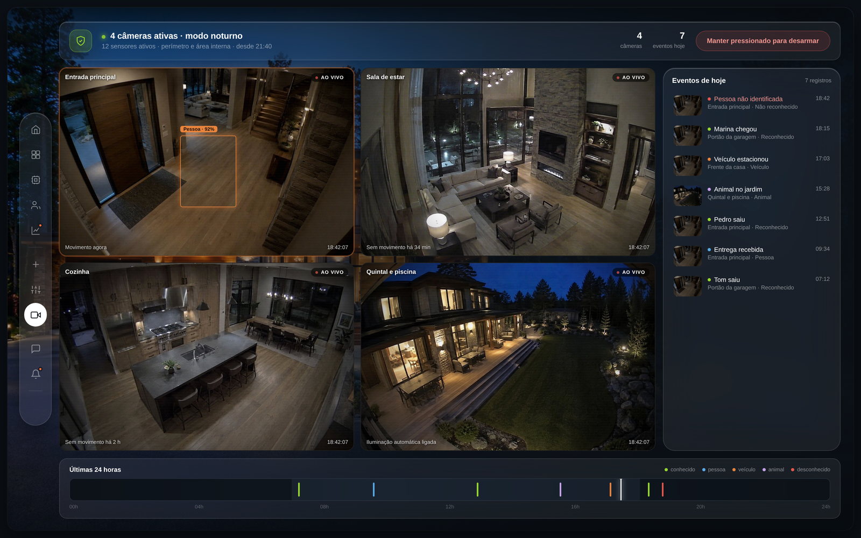Click the orange veículo marker on timeline
Viewport: 861px width, 538px height.
coord(610,490)
